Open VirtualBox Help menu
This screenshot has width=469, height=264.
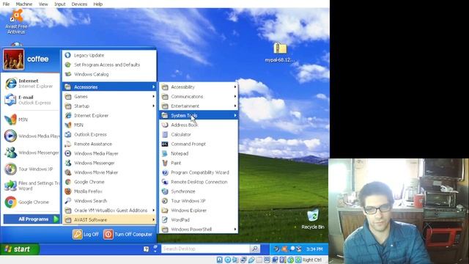(x=97, y=4)
